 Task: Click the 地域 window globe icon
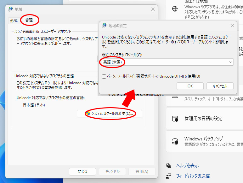click(x=10, y=9)
